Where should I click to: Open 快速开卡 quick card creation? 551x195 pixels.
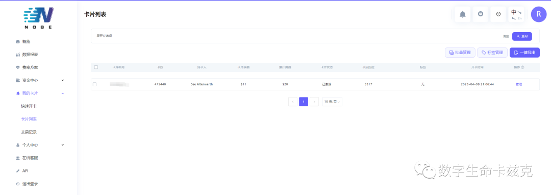[x=29, y=106]
